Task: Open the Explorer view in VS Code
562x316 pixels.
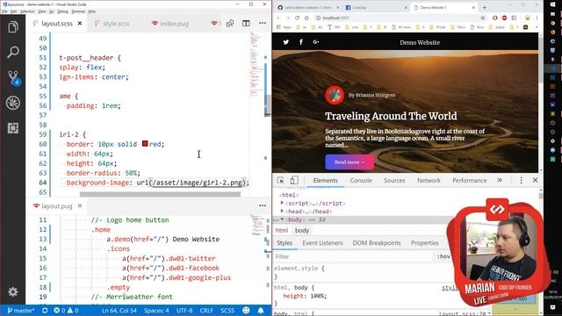Action: click(x=13, y=27)
